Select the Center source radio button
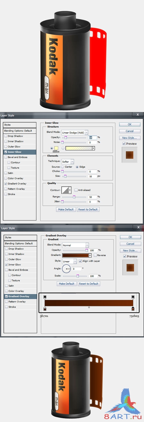Viewport: 144px width, 422px height. 62,167
